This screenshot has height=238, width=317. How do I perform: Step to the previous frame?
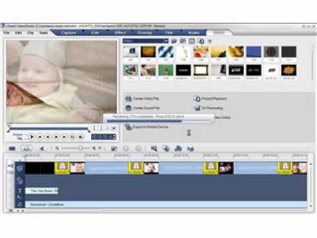tap(48, 137)
